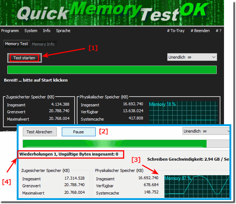
Task: Click # Beenden to exit
Action: tap(200, 31)
